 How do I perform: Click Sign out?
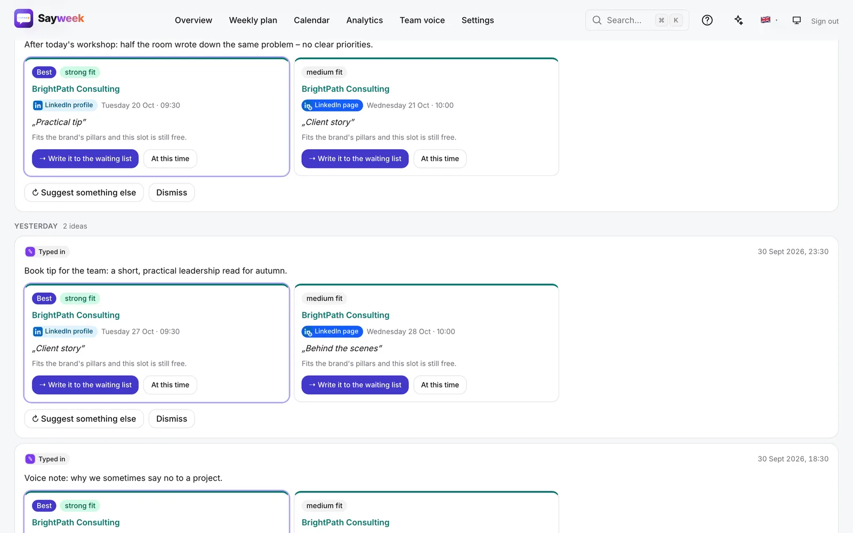pyautogui.click(x=825, y=21)
